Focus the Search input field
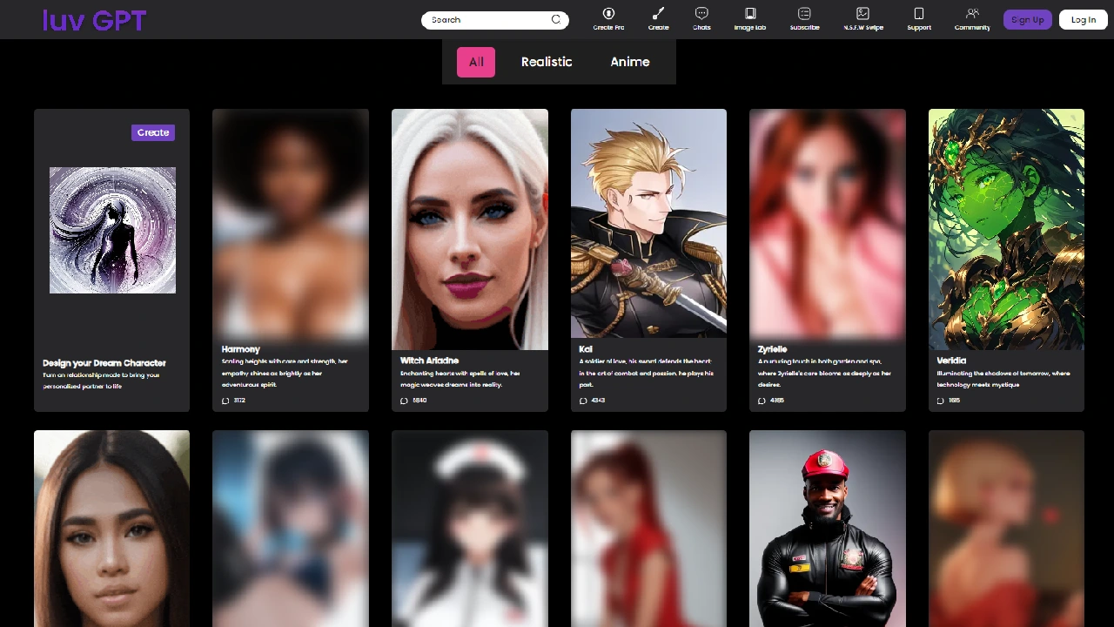1114x627 pixels. (487, 20)
